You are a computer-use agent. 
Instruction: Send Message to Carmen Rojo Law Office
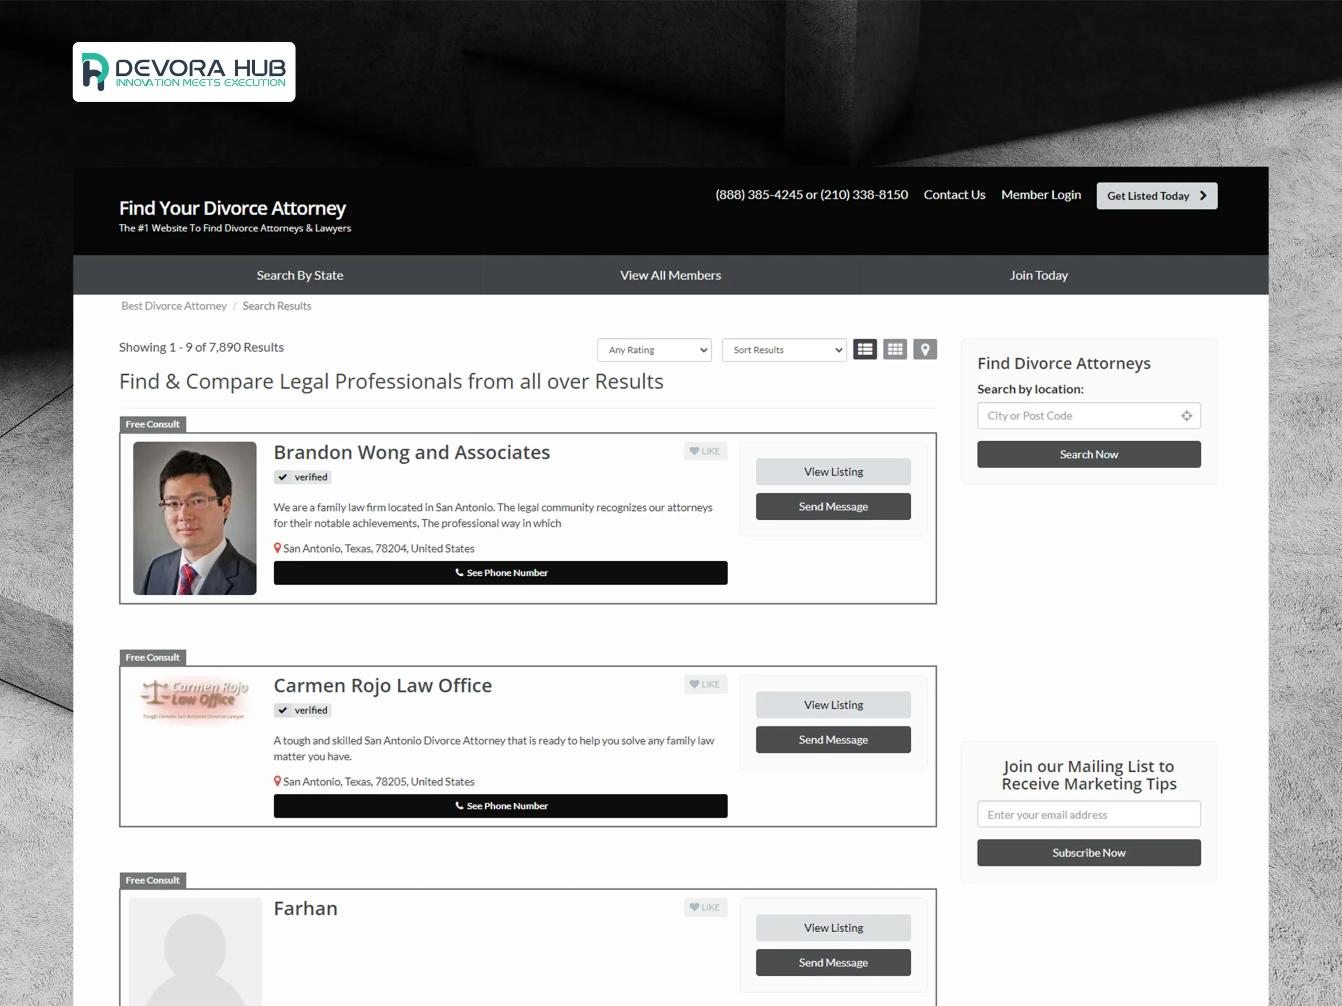[833, 740]
